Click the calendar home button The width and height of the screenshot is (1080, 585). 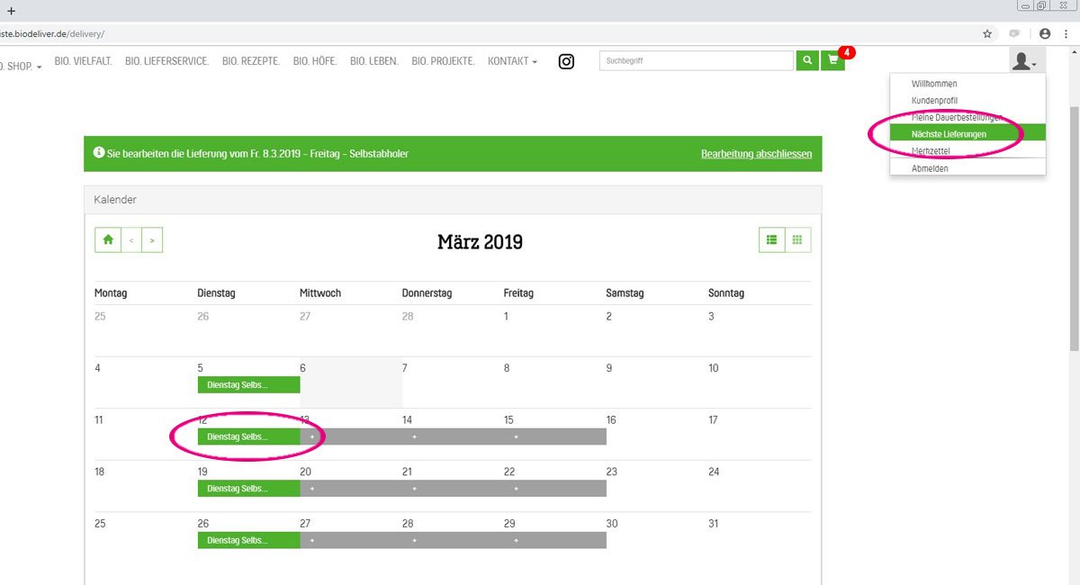(x=108, y=240)
